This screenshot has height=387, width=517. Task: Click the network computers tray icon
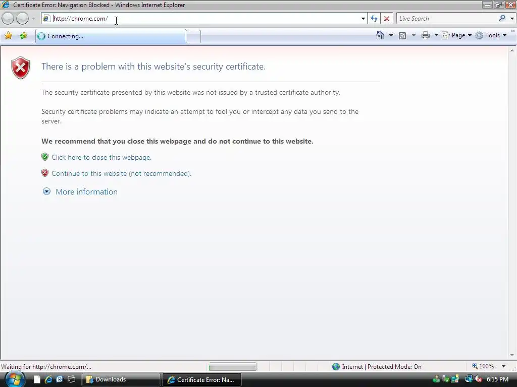click(469, 379)
